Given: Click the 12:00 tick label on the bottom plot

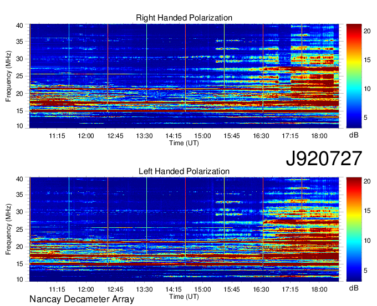Looking at the screenshot, I should pos(86,289).
